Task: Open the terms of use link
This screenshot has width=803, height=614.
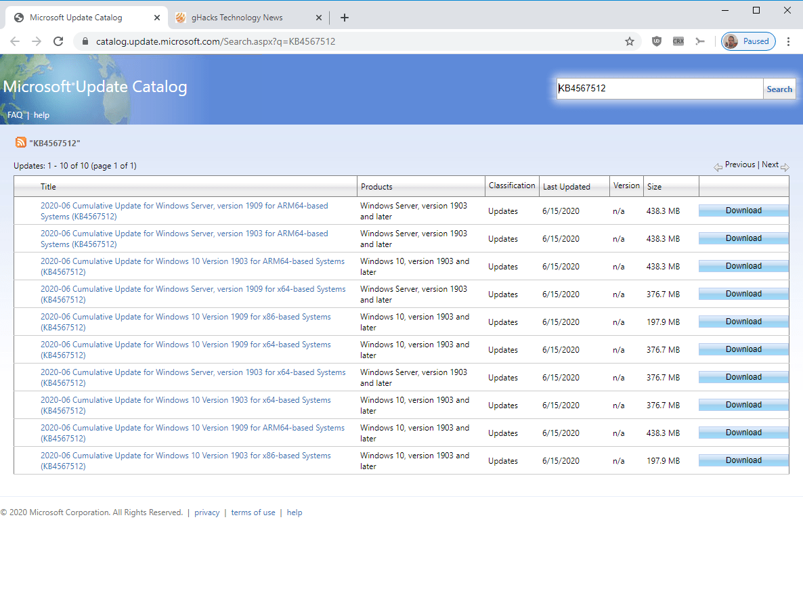Action: pos(253,512)
